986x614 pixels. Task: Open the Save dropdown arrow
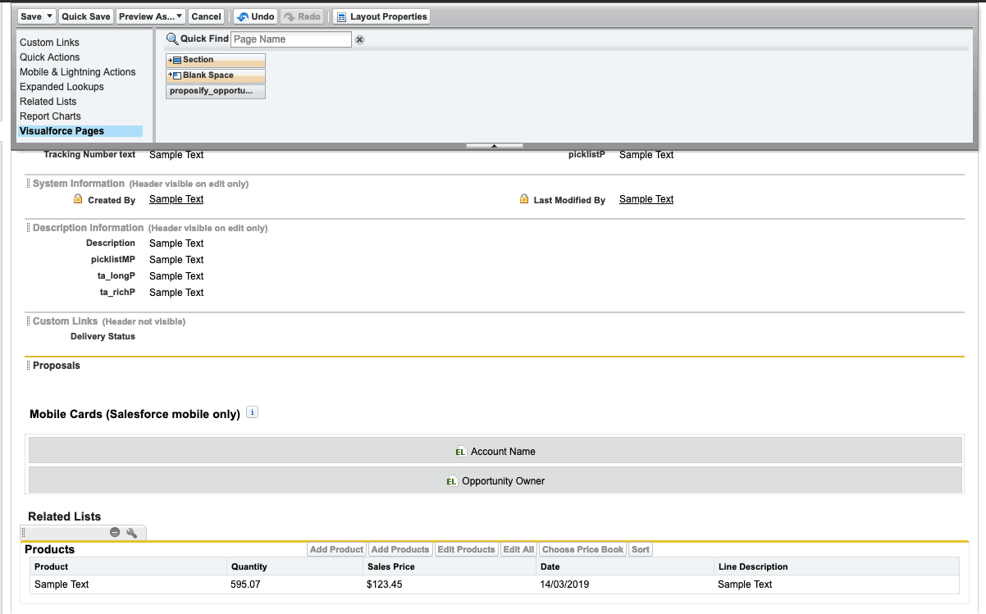[x=50, y=16]
